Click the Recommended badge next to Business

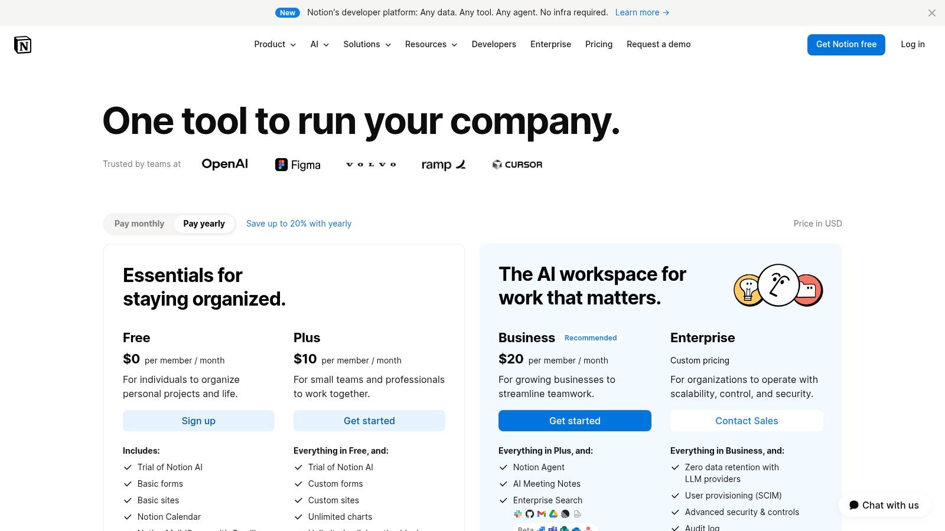pos(591,338)
